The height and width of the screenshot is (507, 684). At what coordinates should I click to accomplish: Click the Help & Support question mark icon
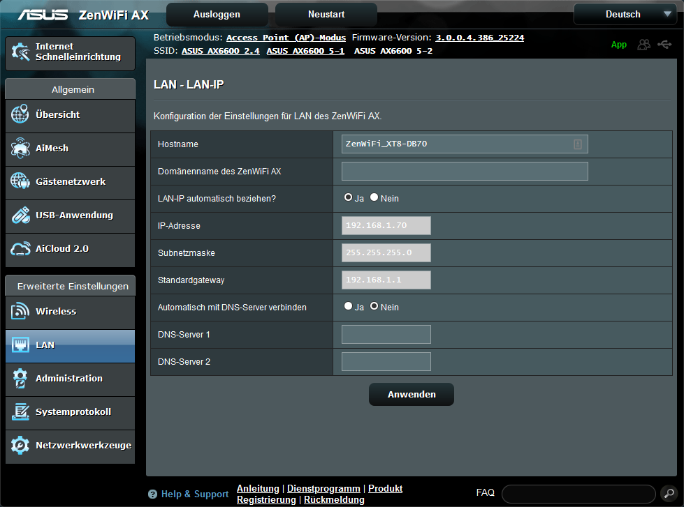(152, 494)
